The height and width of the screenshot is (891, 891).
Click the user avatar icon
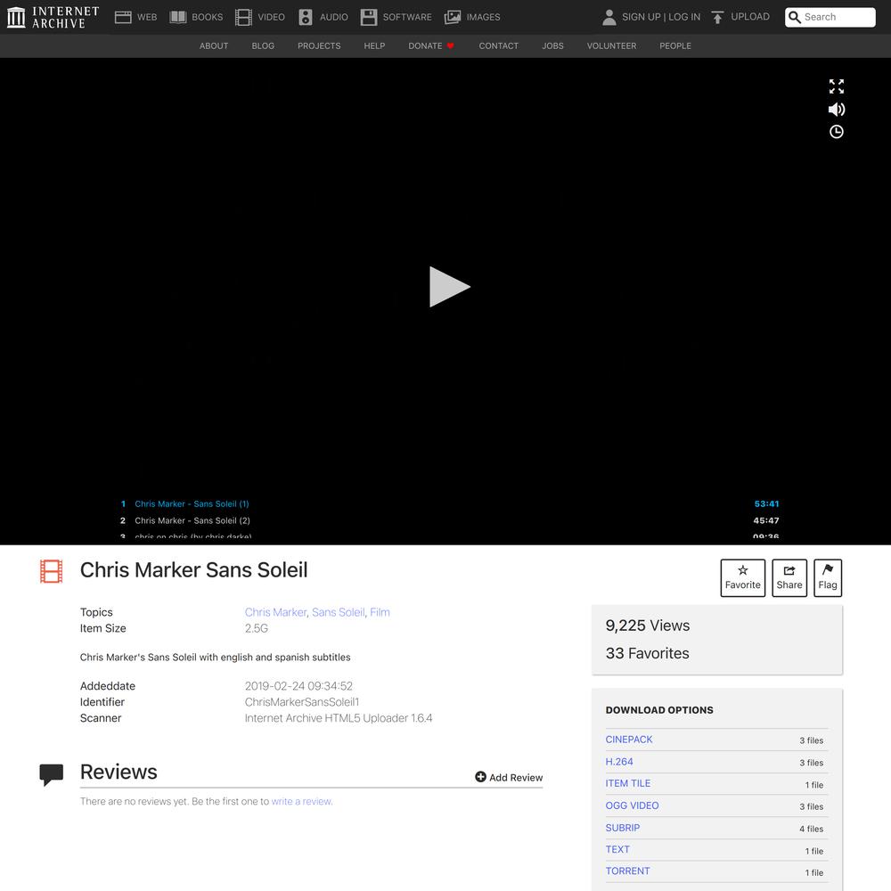click(x=609, y=17)
